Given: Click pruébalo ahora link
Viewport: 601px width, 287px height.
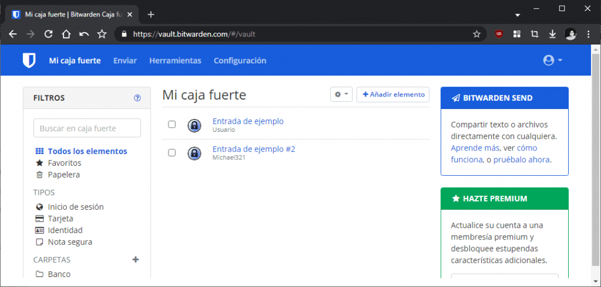Looking at the screenshot, I should pyautogui.click(x=522, y=160).
